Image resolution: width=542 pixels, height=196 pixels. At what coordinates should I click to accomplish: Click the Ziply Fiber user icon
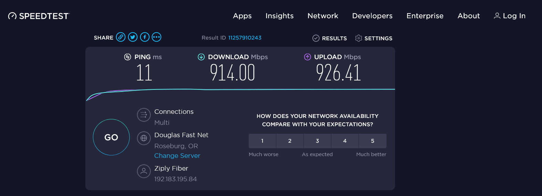tap(144, 171)
